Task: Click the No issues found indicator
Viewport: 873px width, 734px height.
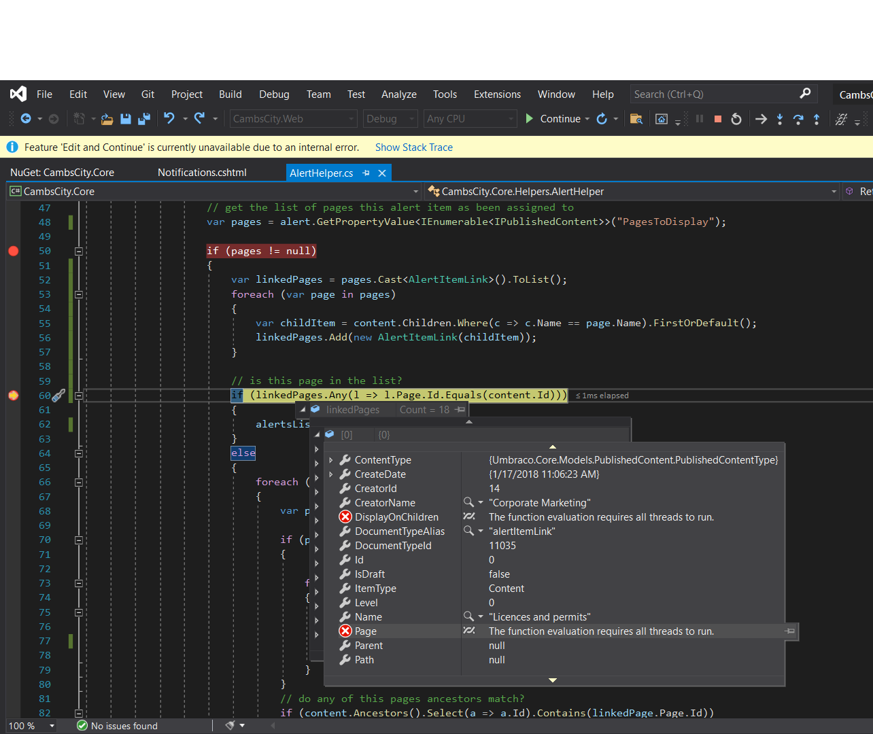Action: point(117,726)
